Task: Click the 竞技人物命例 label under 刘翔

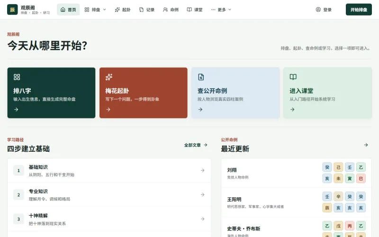Action: (x=238, y=177)
